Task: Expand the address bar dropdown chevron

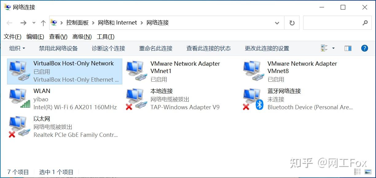Action: click(x=277, y=23)
